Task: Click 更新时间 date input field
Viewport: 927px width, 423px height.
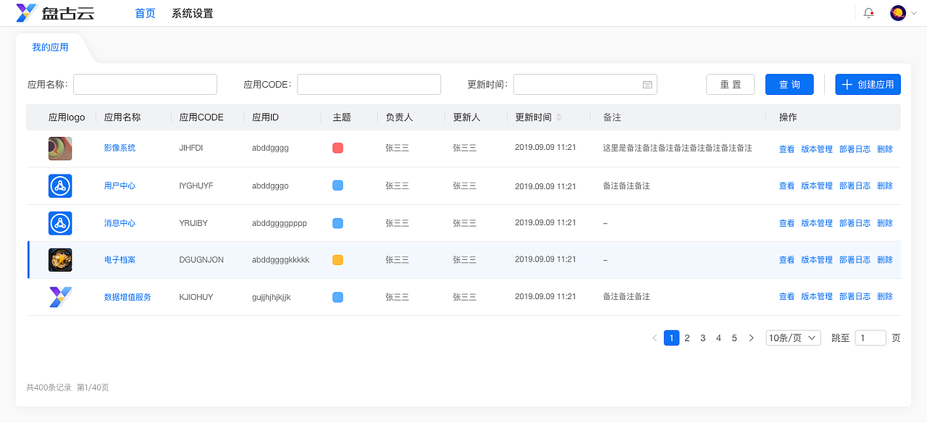Action: [585, 85]
